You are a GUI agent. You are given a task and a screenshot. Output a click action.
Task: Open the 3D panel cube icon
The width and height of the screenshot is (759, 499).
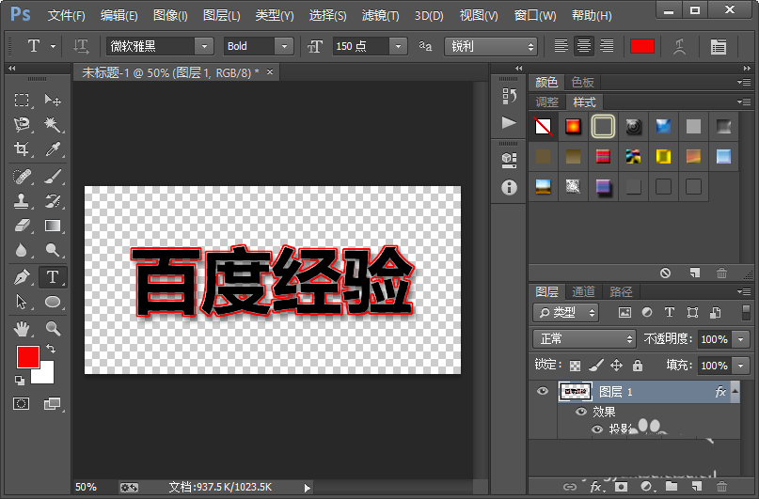pos(509,160)
